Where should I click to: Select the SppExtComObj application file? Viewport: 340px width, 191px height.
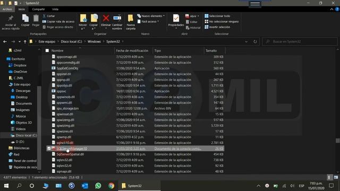coord(67,68)
